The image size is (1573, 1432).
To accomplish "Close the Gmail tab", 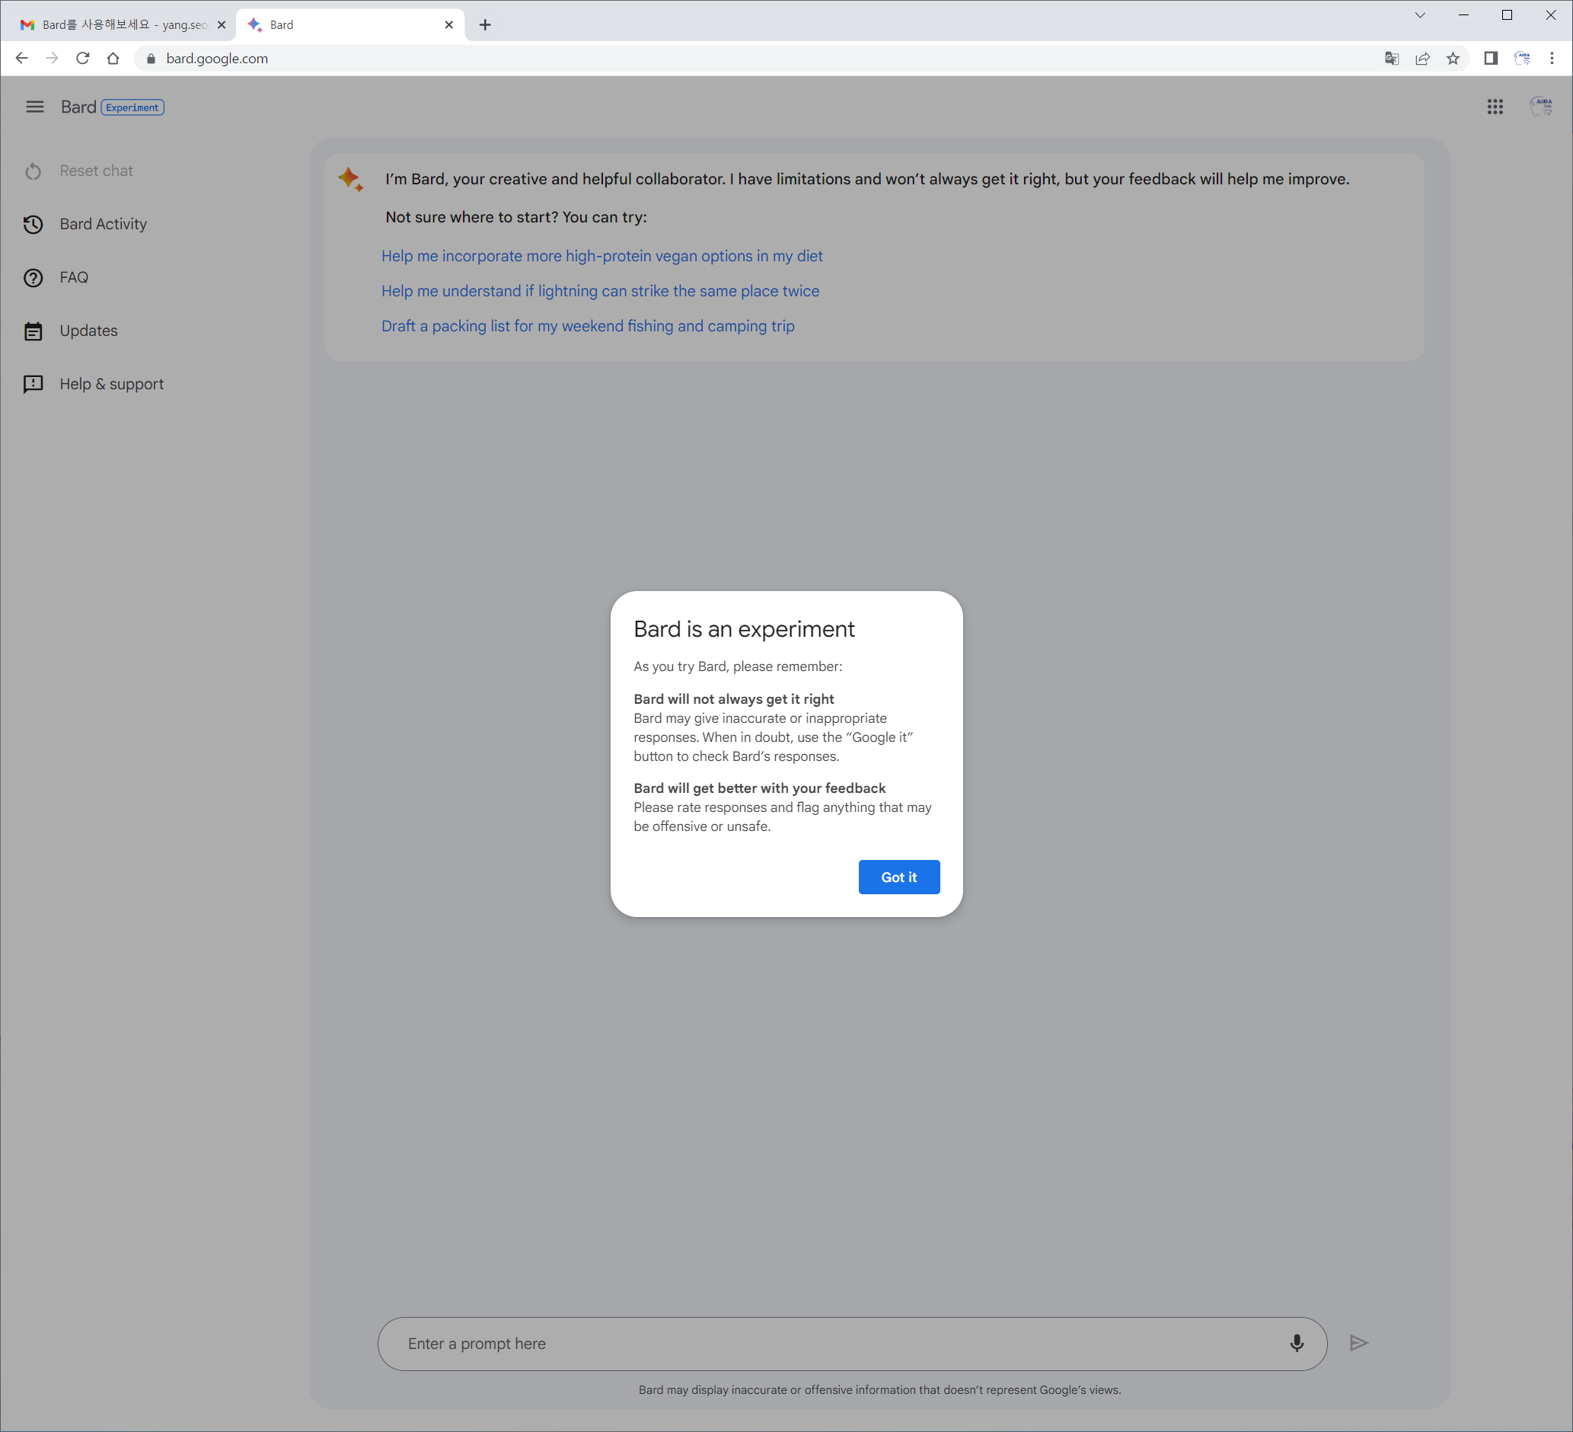I will click(x=222, y=25).
